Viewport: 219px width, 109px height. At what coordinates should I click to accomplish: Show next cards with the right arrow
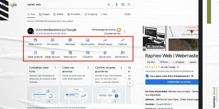pyautogui.click(x=130, y=83)
